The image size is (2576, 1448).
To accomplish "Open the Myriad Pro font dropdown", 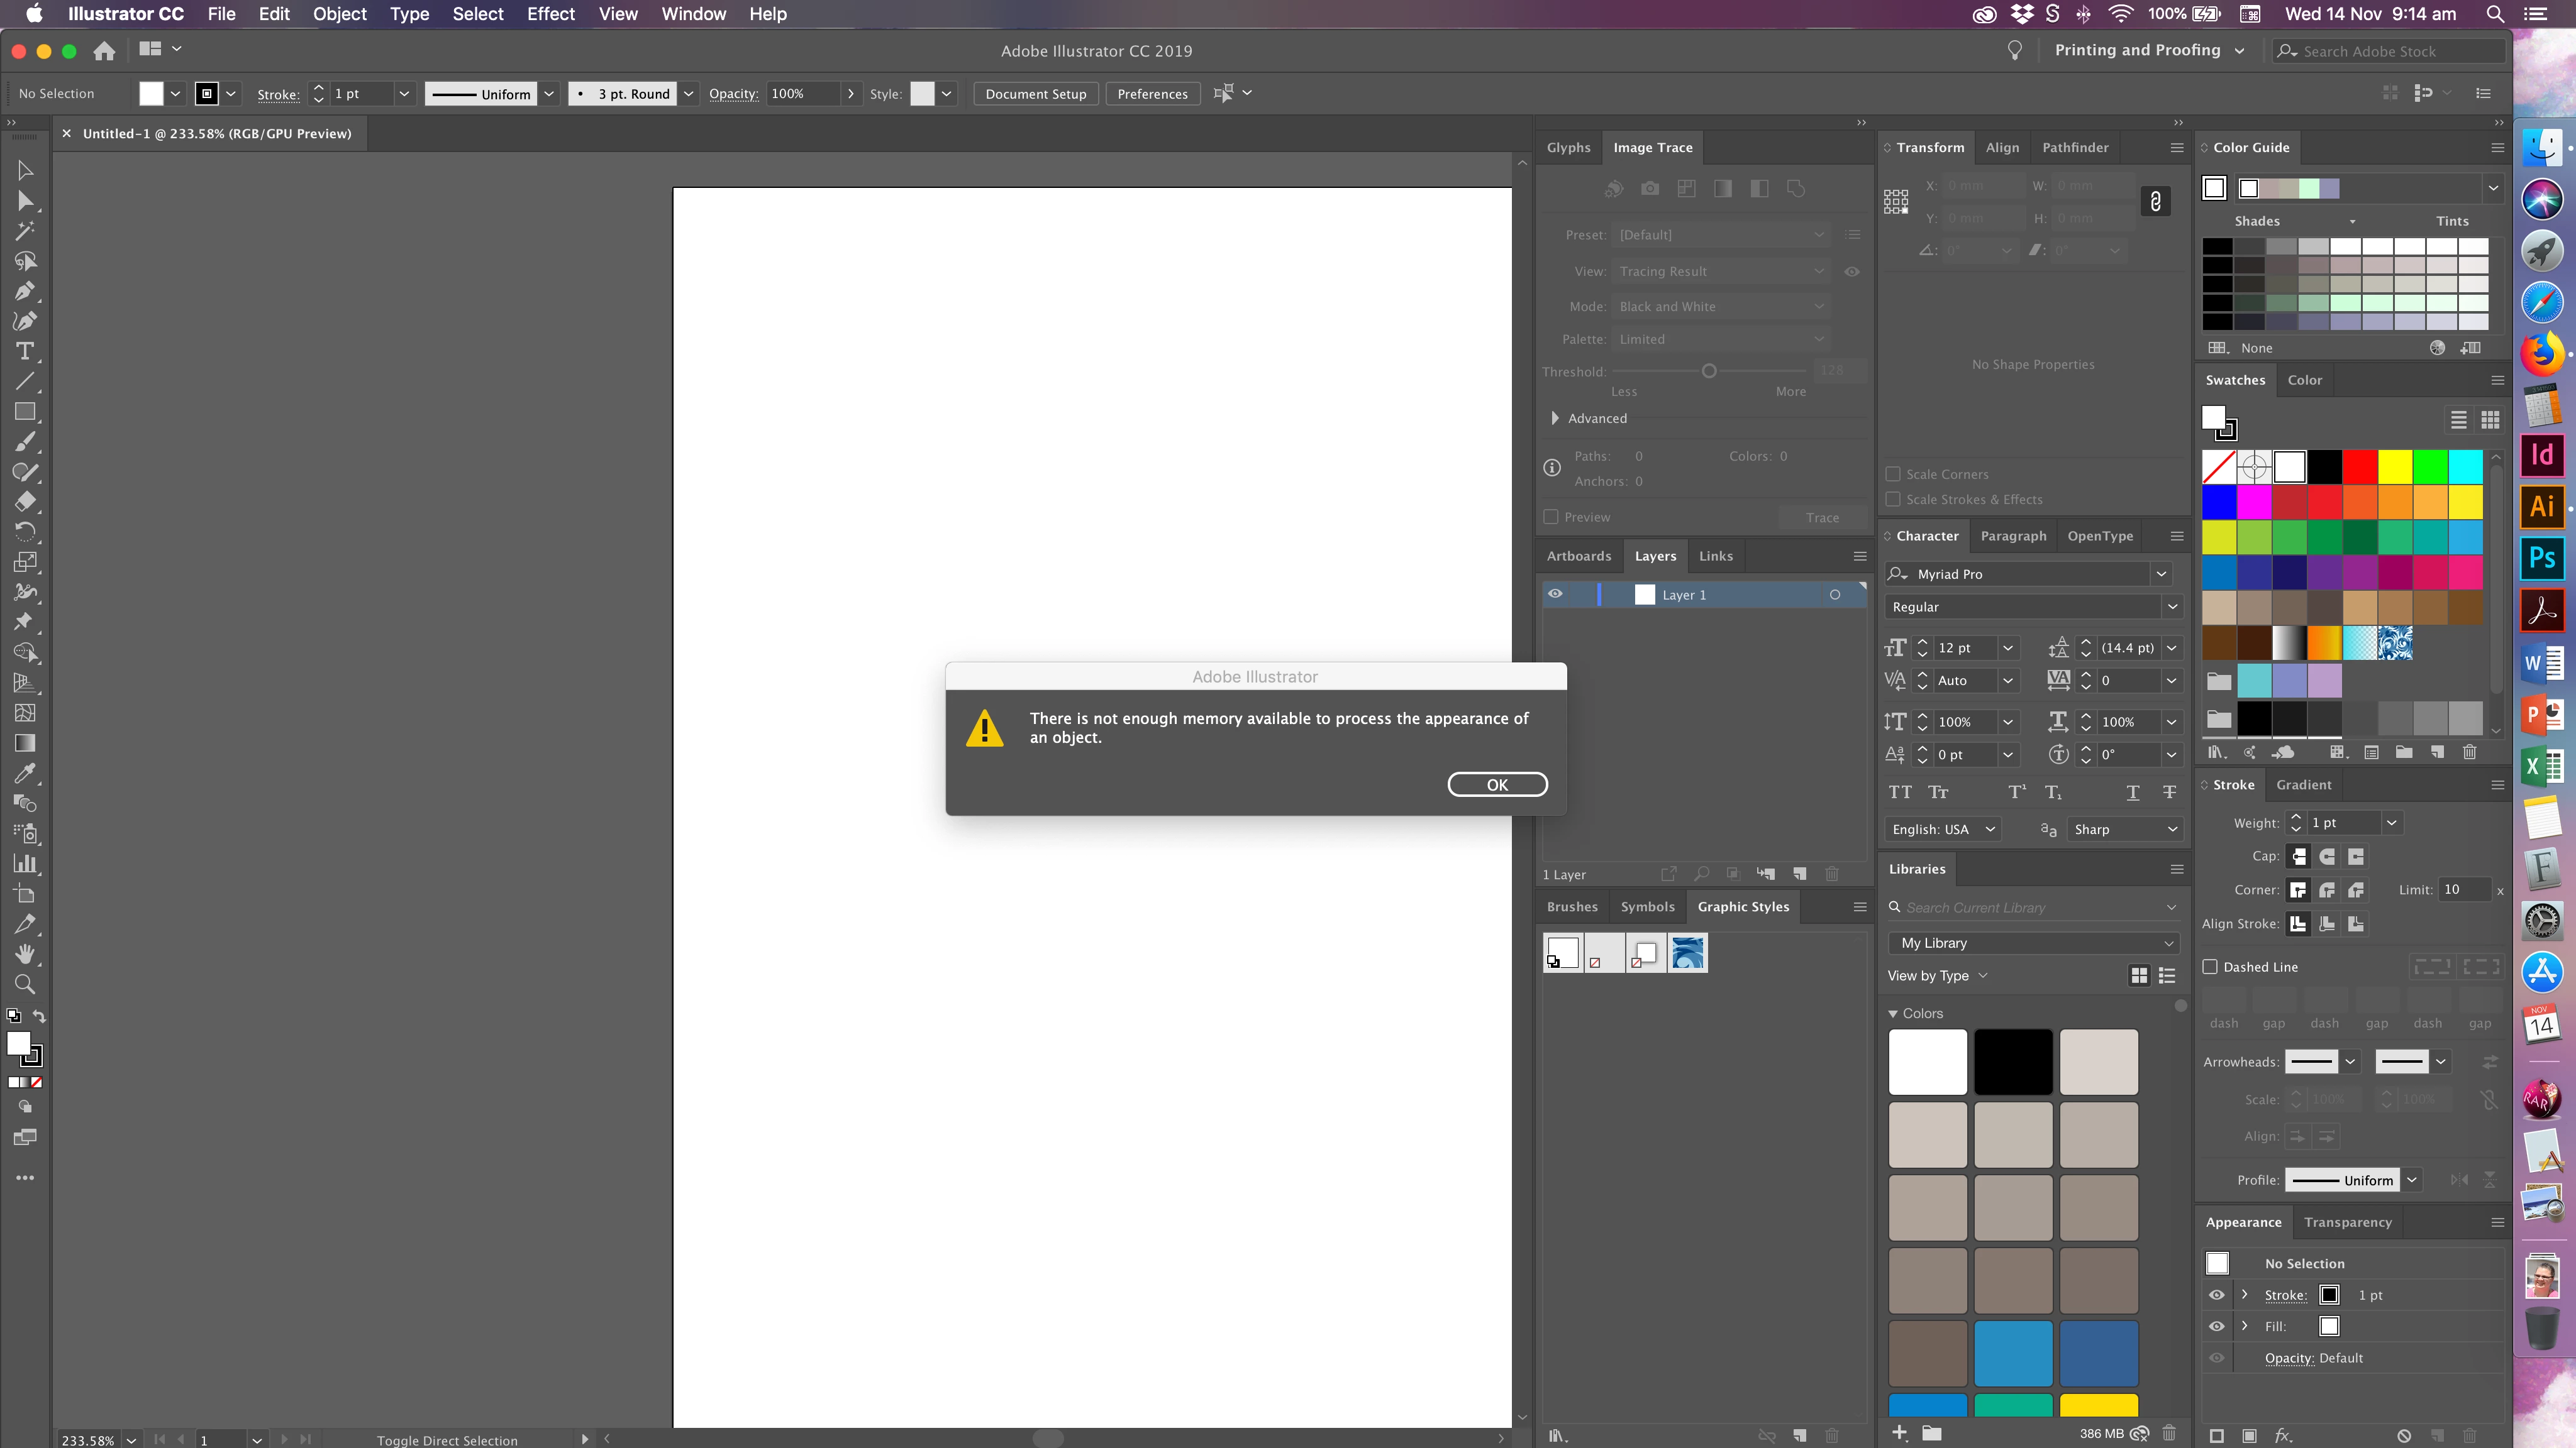I will (2161, 574).
